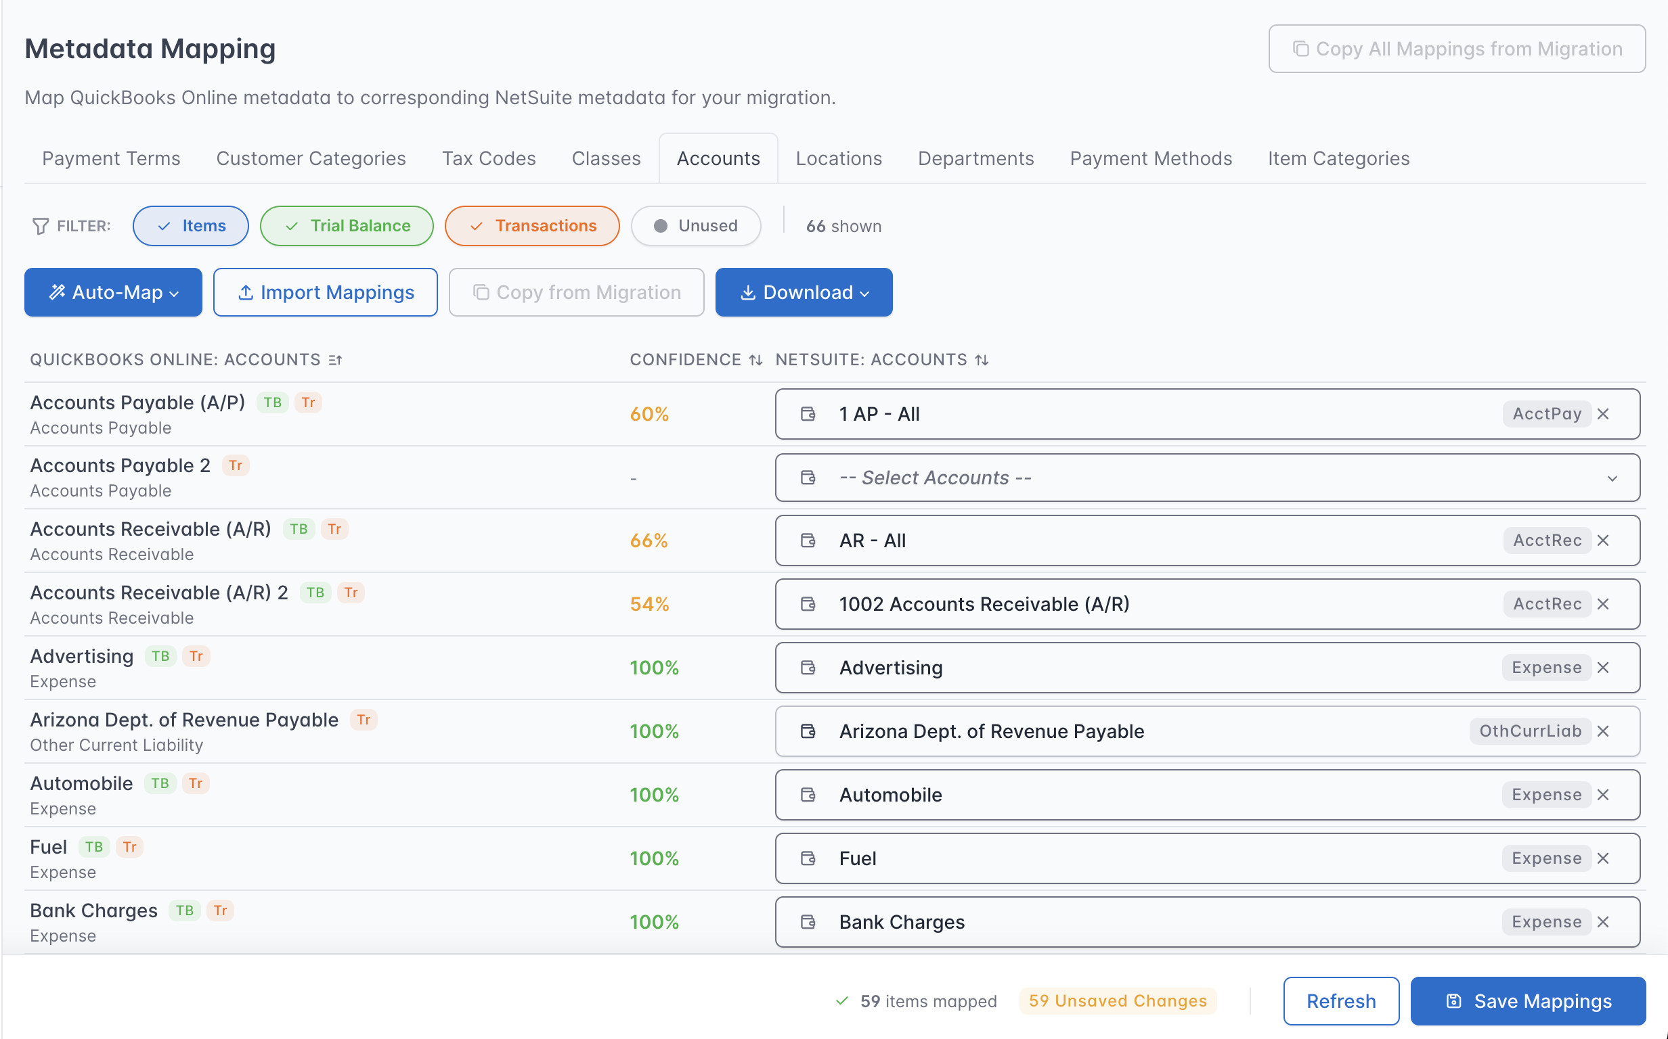The width and height of the screenshot is (1668, 1039).
Task: Click Copy from Migration button
Action: 576,293
